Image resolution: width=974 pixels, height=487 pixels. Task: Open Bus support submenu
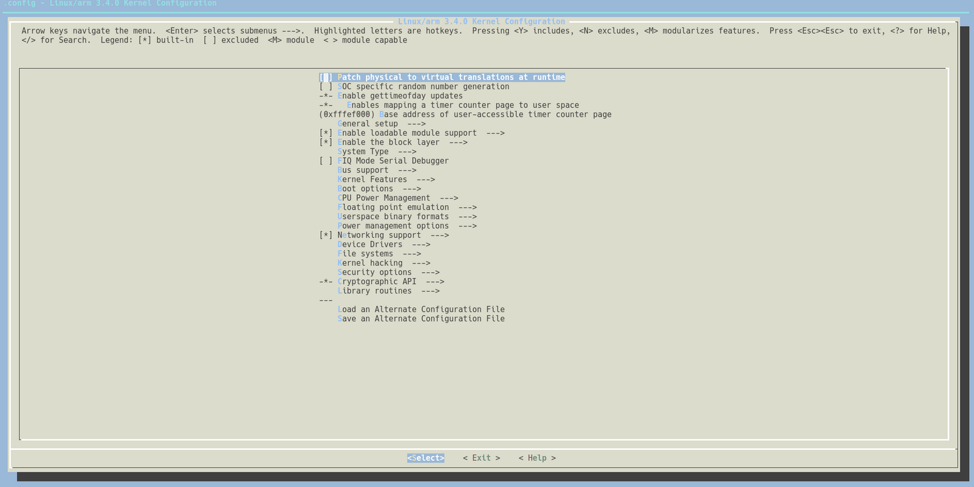click(377, 170)
